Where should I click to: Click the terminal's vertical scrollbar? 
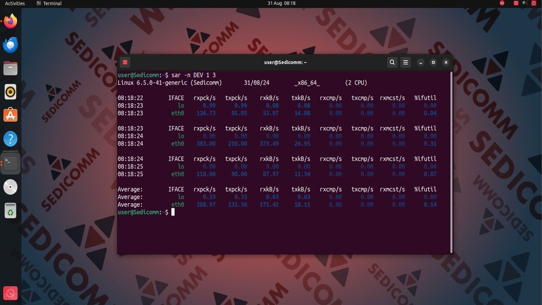tap(451, 162)
